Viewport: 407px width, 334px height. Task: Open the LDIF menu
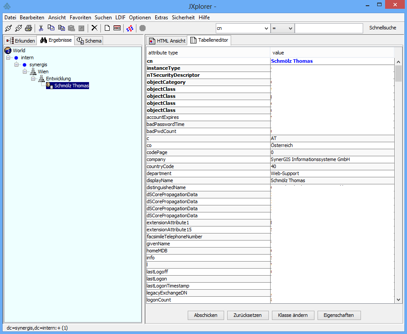coord(120,18)
